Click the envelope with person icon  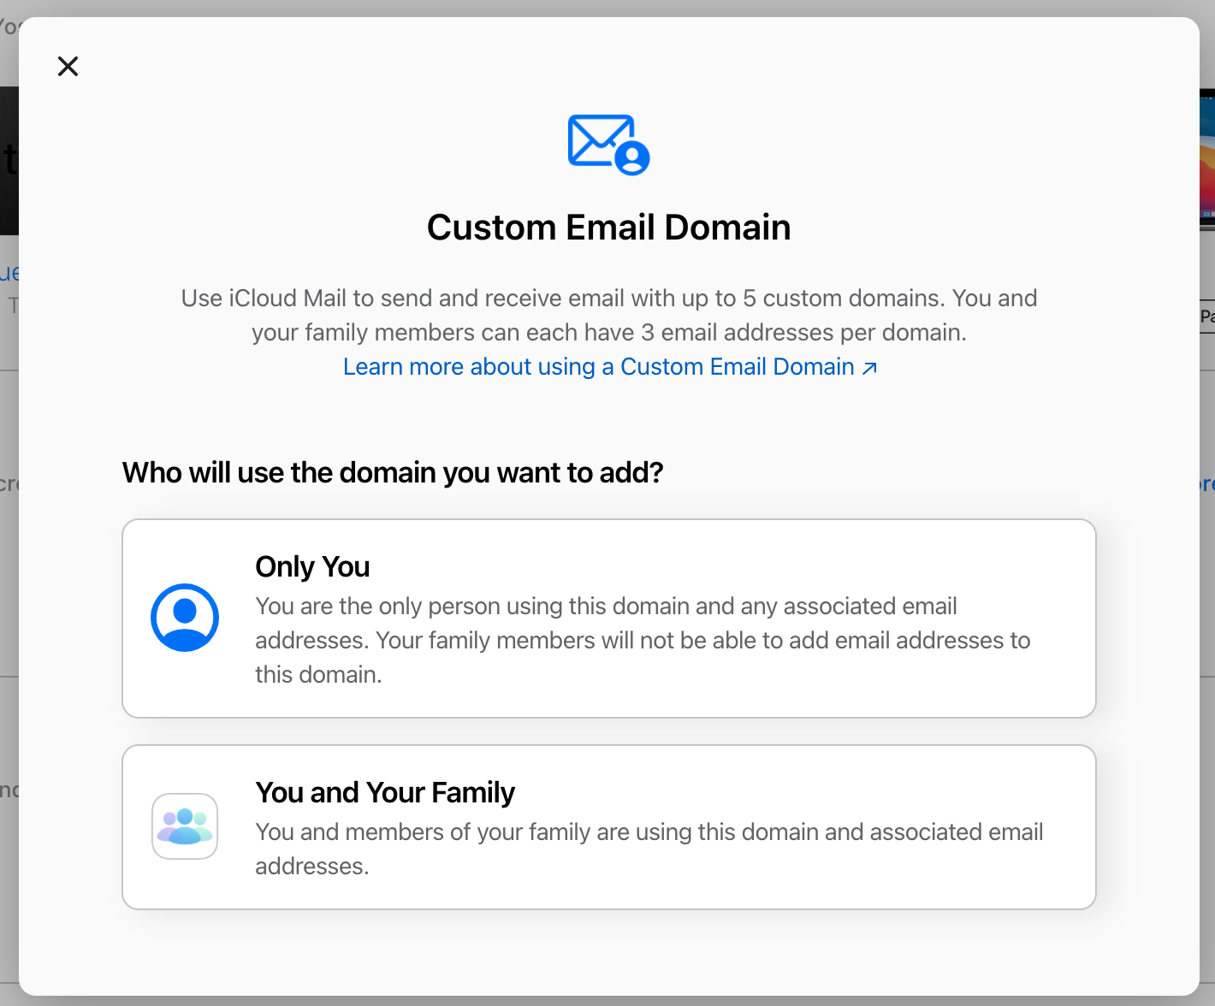point(608,145)
